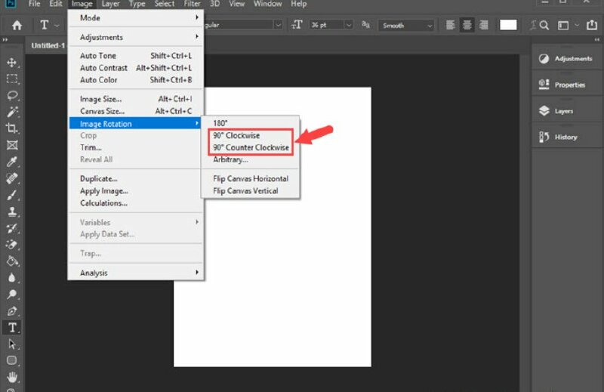Select the Pen tool
The height and width of the screenshot is (392, 604).
[x=12, y=311]
